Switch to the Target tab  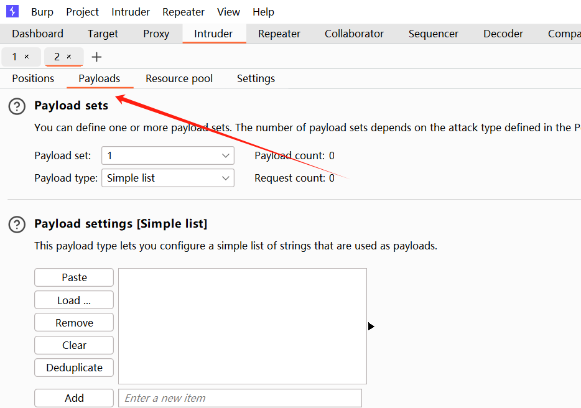[x=103, y=34]
